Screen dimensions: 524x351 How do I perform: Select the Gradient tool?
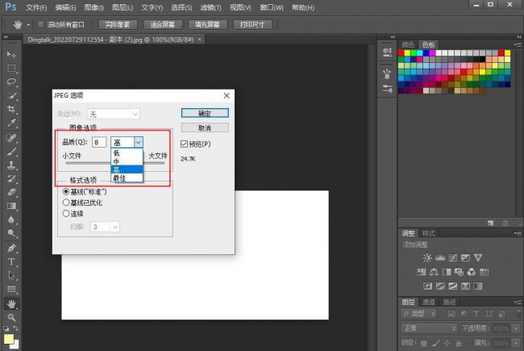pyautogui.click(x=11, y=206)
